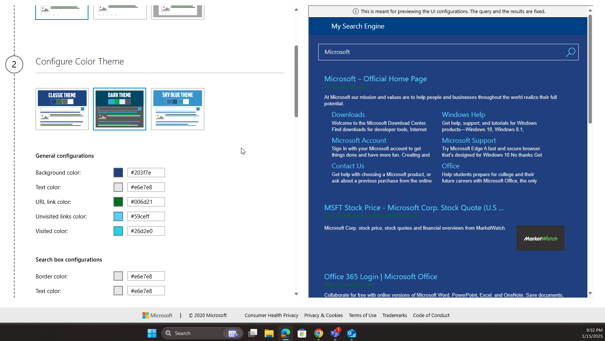Edit the general Text color hex field

146,187
